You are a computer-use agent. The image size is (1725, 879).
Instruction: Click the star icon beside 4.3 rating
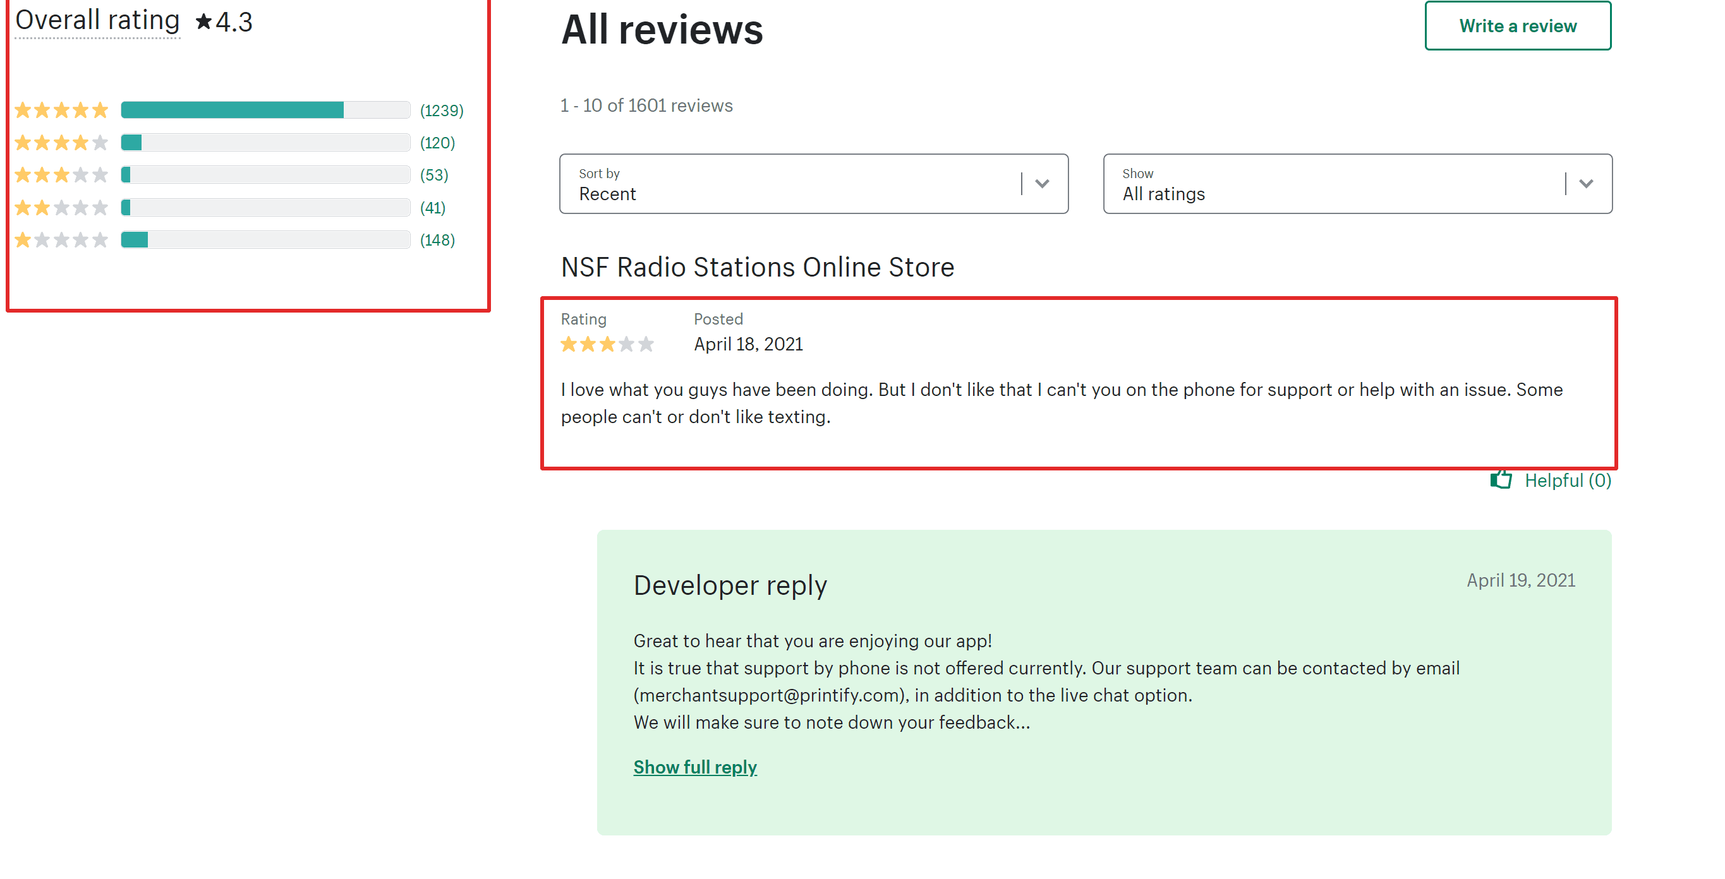click(x=203, y=22)
